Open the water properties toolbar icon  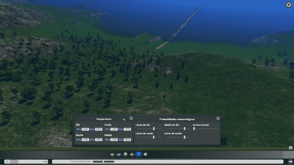(119, 155)
